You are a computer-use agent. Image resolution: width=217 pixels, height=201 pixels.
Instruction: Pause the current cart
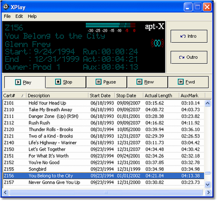pos(106,82)
